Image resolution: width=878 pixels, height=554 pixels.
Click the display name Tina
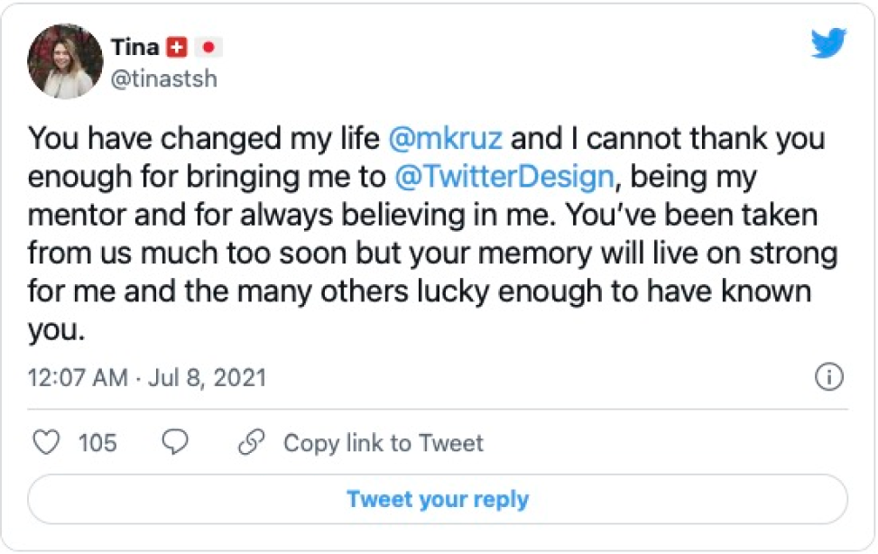tap(134, 47)
